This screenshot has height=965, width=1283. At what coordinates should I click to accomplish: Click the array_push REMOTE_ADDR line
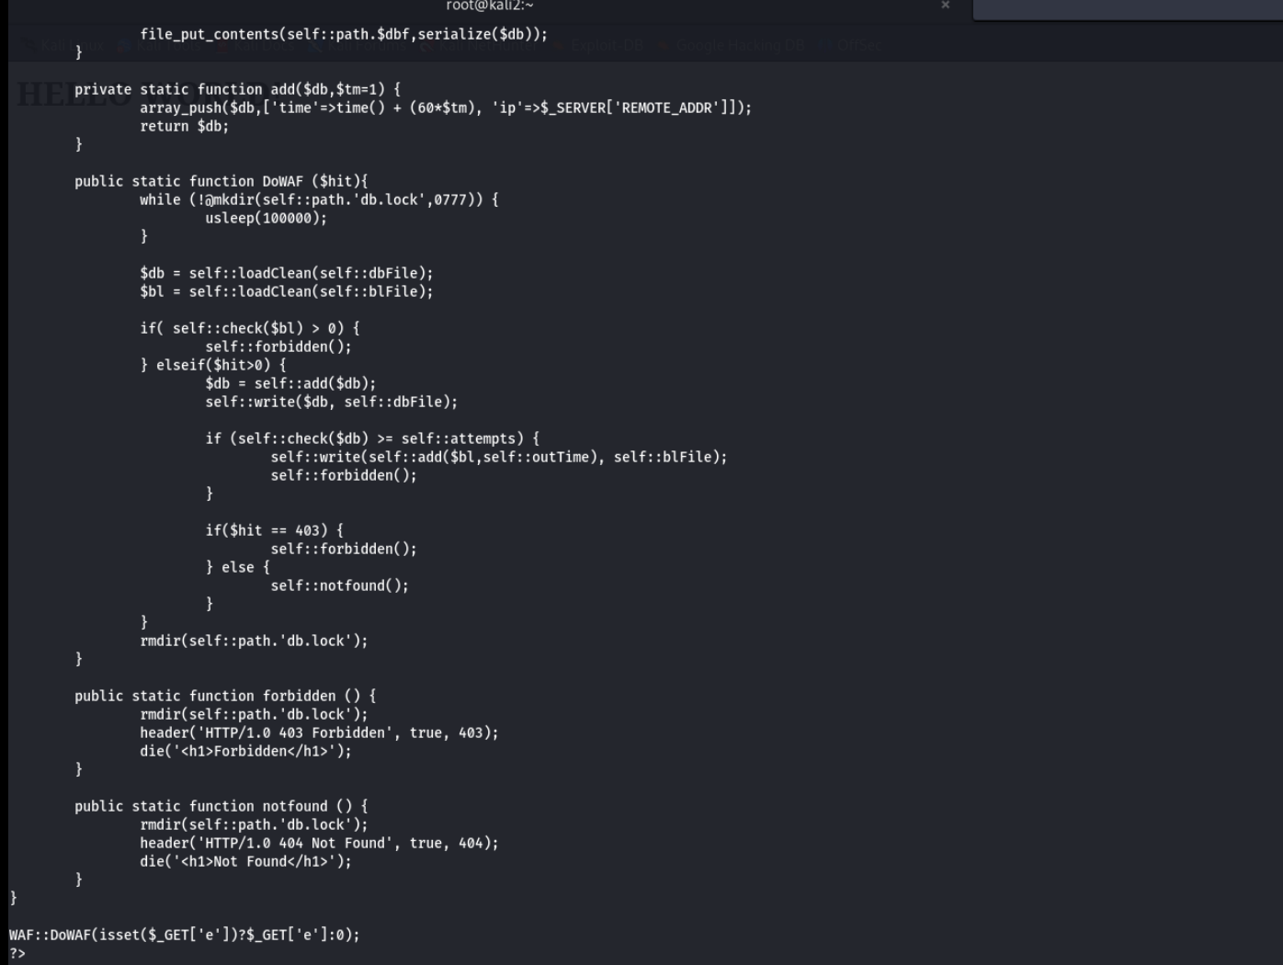click(446, 108)
